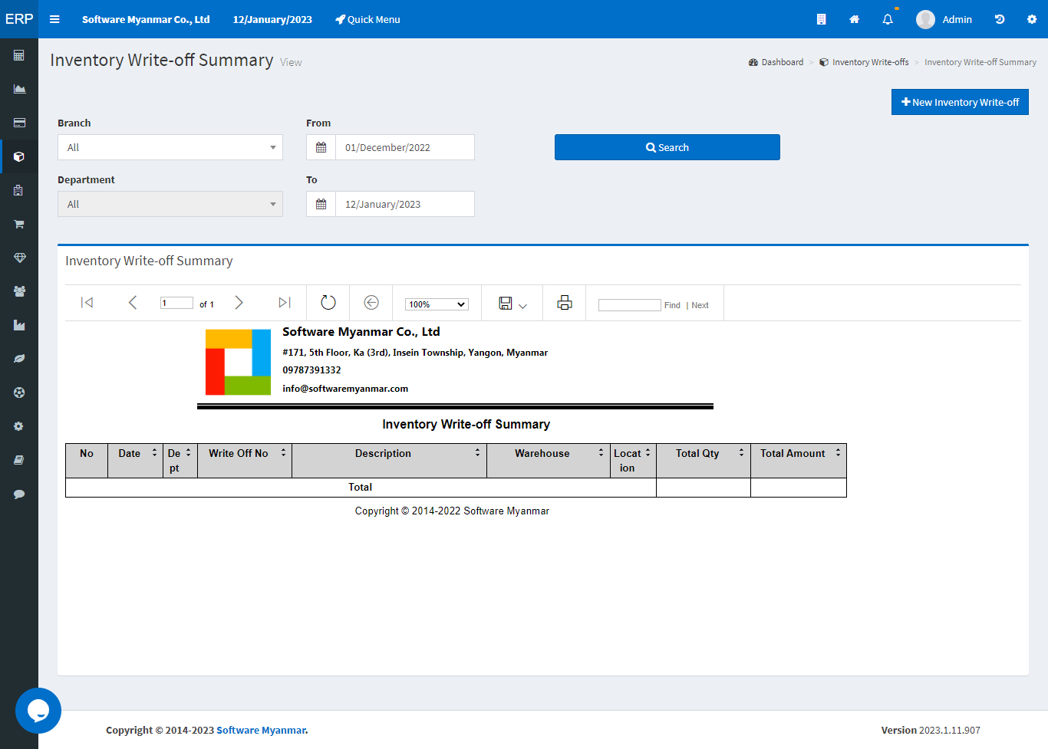
Task: Open users group icon in sidebar
Action: 19,291
